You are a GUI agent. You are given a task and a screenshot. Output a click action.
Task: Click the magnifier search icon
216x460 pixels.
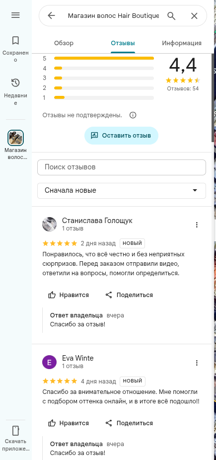point(171,15)
